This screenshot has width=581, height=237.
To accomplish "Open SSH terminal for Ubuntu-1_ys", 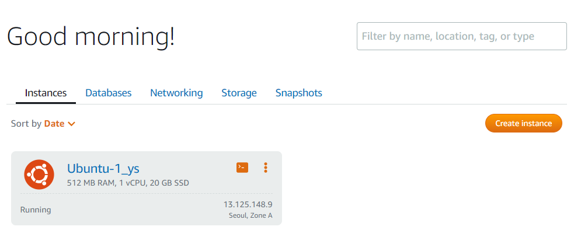I will (242, 168).
